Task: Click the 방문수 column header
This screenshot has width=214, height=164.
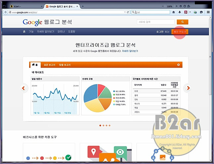Action: coord(163,85)
